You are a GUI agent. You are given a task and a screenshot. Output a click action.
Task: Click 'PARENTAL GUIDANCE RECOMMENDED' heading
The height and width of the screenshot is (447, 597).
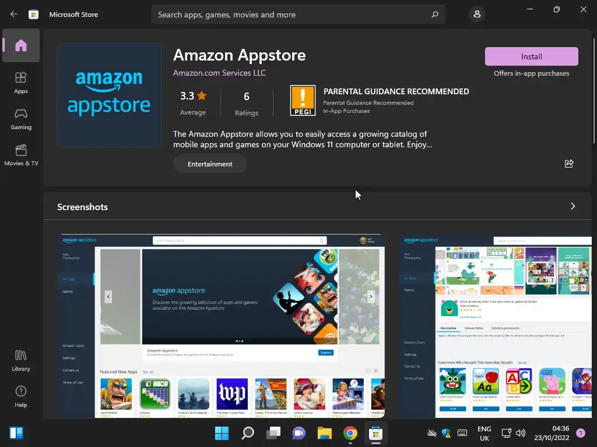(x=396, y=91)
